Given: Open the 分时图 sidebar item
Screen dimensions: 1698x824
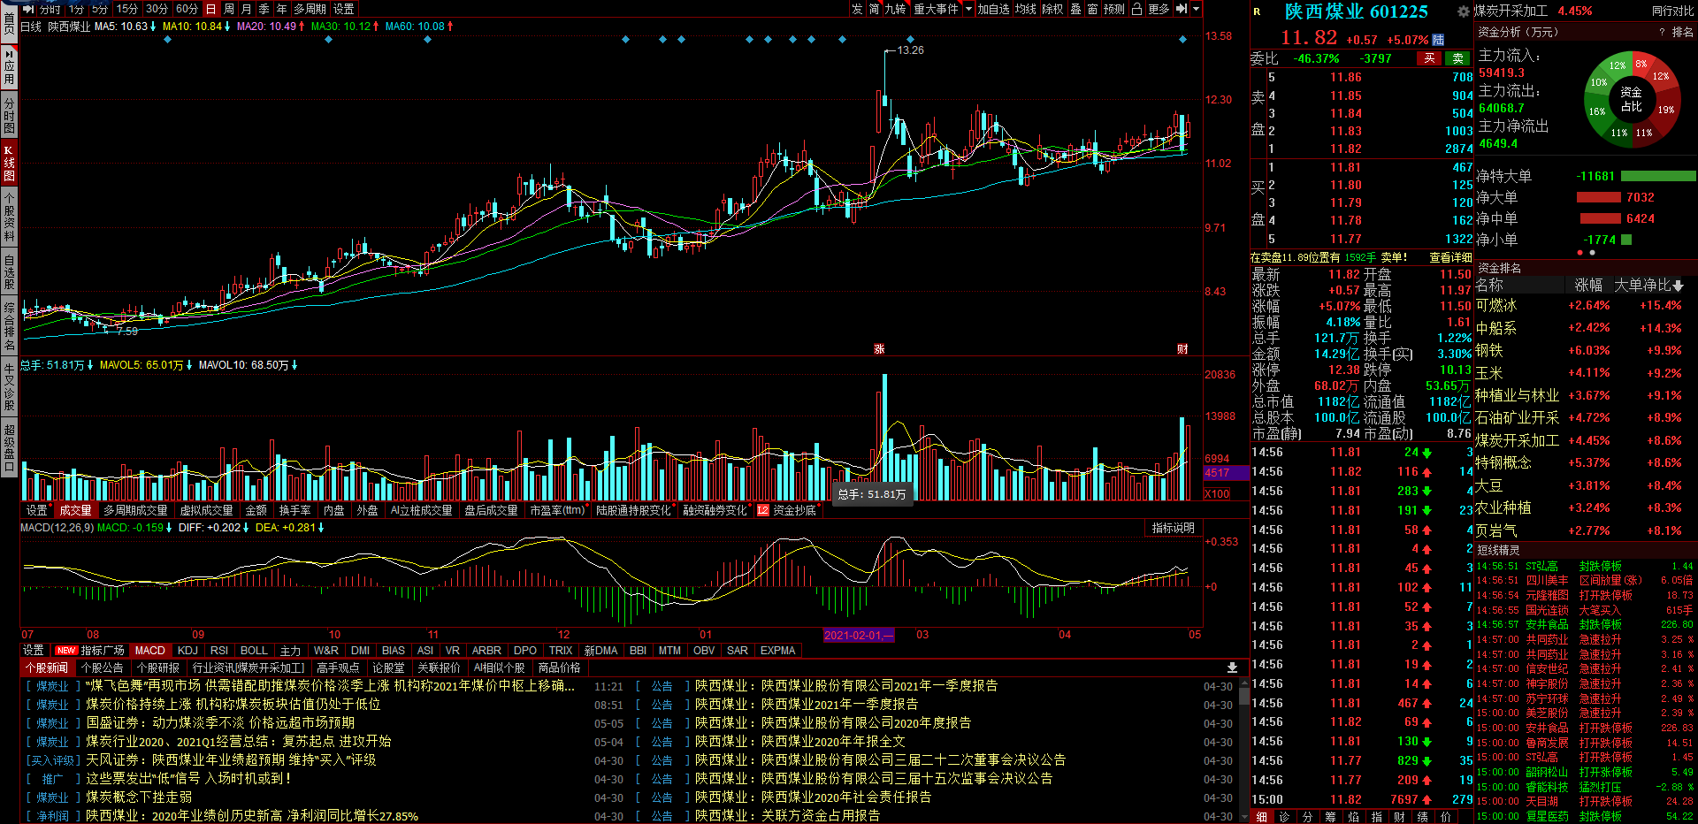Looking at the screenshot, I should click(9, 116).
